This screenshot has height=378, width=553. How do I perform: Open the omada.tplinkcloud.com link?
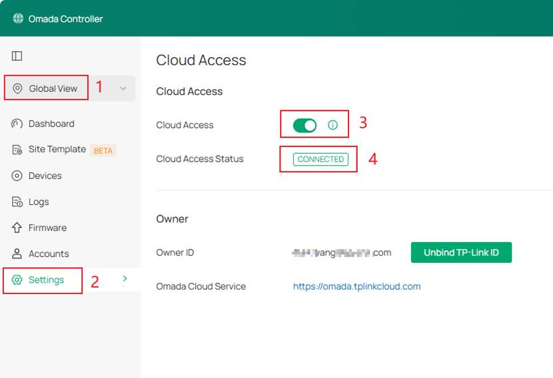click(356, 286)
